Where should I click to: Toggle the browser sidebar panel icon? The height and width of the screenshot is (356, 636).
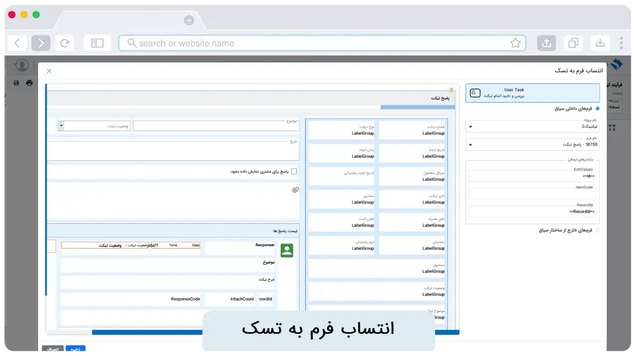click(x=97, y=43)
